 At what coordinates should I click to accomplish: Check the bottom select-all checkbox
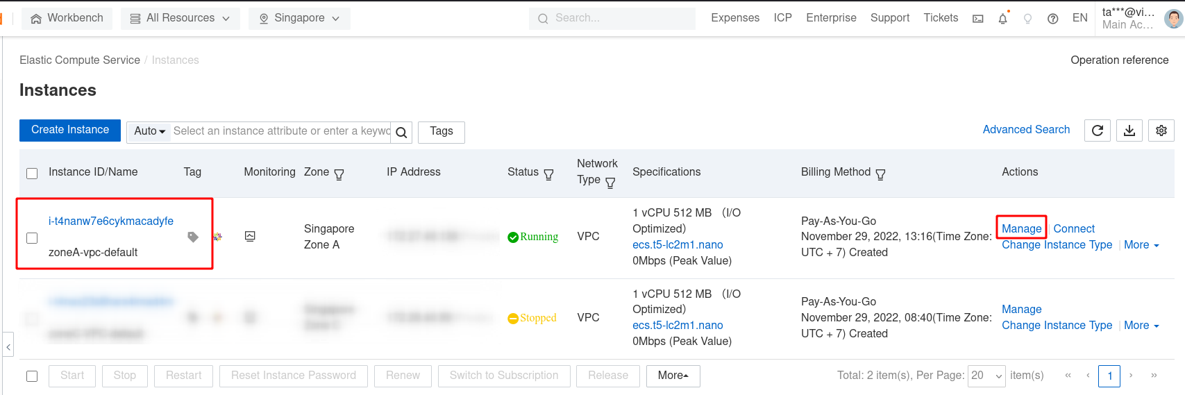[32, 376]
